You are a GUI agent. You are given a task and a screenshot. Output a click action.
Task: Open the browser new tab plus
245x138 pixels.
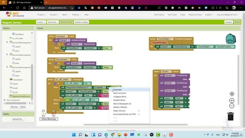coord(46,2)
